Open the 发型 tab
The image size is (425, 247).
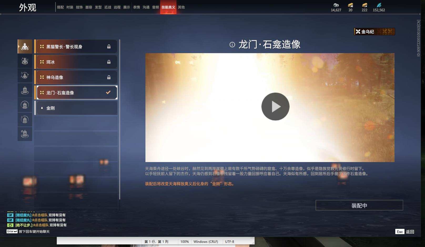[98, 7]
